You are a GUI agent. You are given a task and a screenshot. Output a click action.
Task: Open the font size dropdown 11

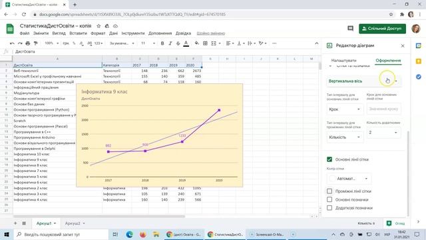pyautogui.click(x=148, y=43)
